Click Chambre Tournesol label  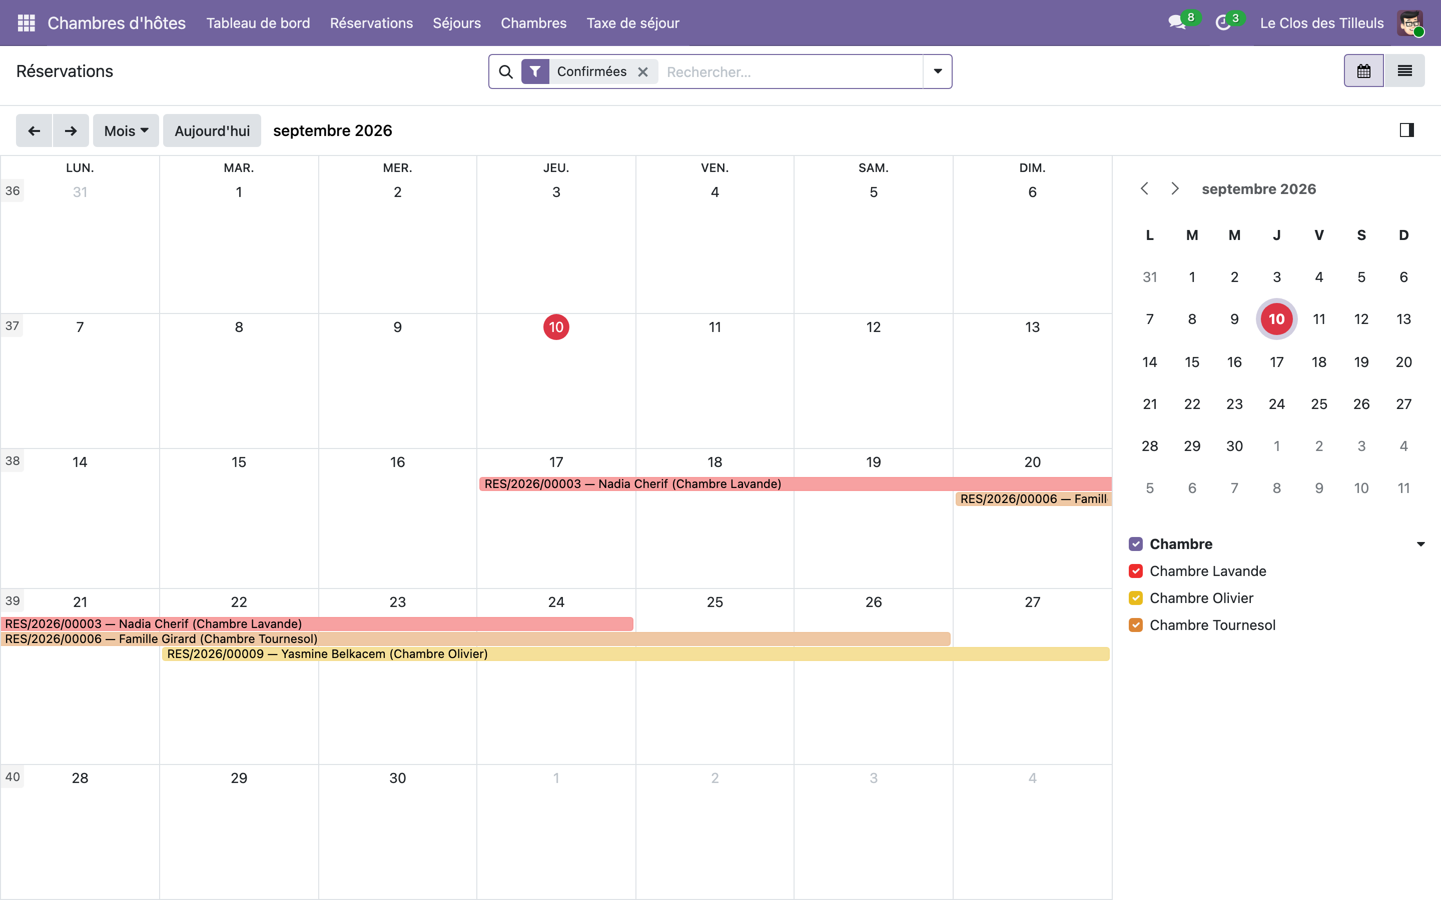coord(1212,625)
